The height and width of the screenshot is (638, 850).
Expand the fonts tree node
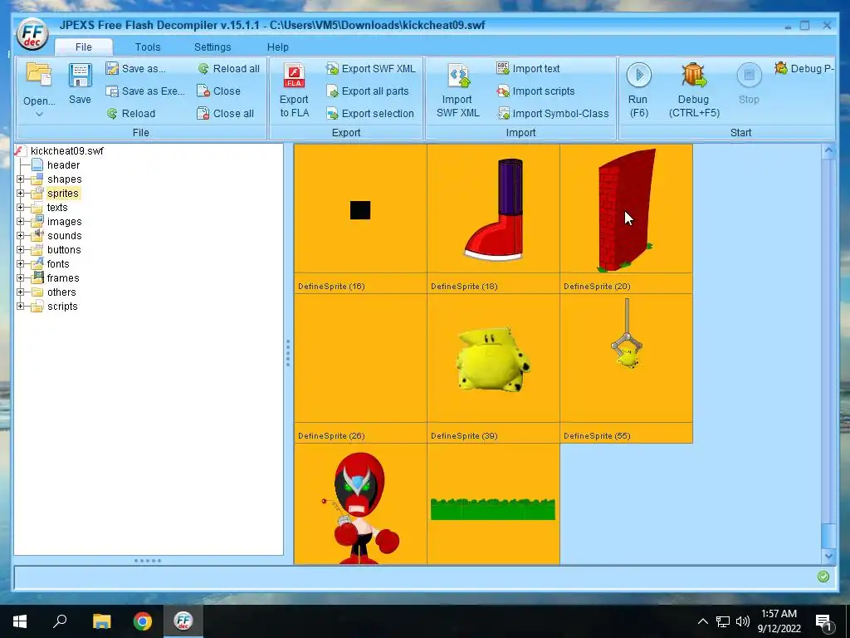(x=20, y=263)
